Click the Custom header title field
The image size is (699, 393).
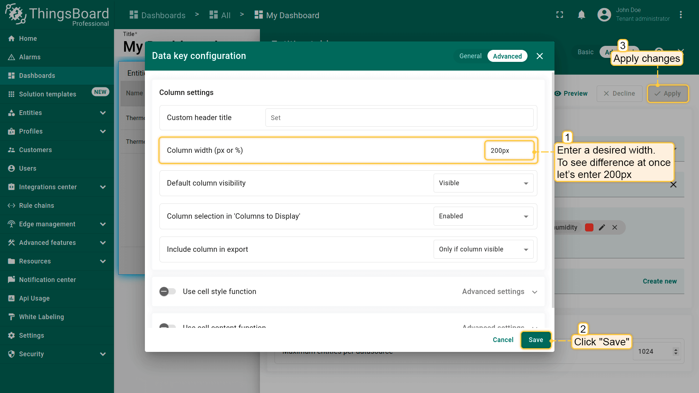click(x=399, y=118)
